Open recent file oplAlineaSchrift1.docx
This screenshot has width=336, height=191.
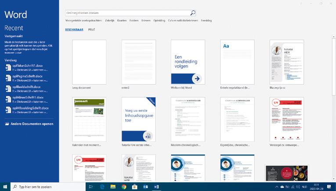point(29,99)
